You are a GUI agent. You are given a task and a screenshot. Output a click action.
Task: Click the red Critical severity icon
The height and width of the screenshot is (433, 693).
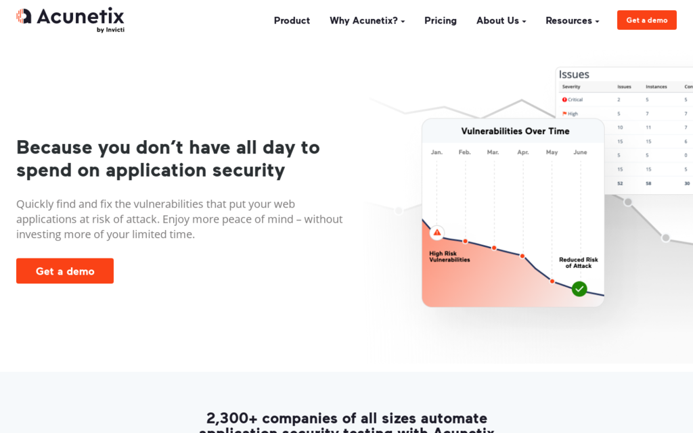click(x=564, y=100)
